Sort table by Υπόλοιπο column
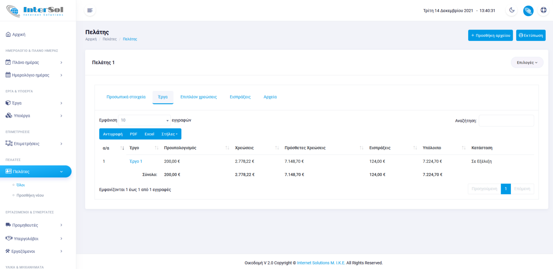The width and height of the screenshot is (553, 269). point(463,148)
